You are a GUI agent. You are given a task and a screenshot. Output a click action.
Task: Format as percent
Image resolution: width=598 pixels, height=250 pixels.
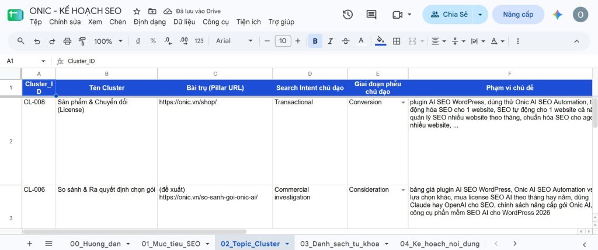coord(153,41)
